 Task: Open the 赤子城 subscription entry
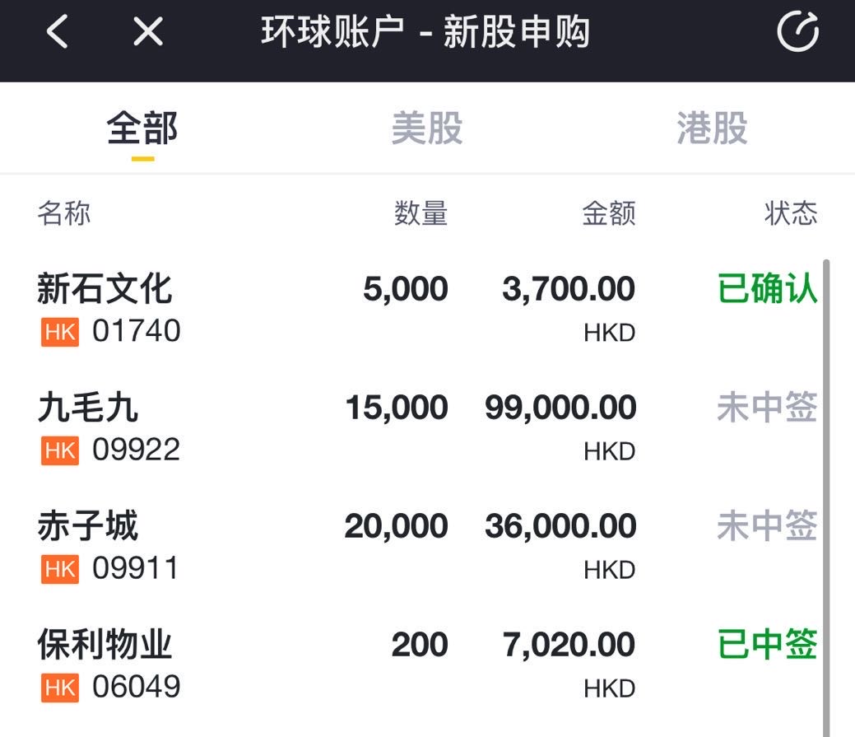(x=428, y=547)
